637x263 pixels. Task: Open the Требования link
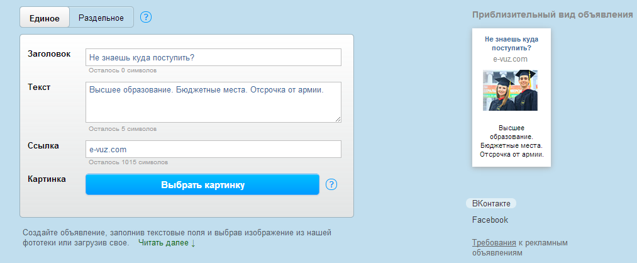tap(494, 243)
